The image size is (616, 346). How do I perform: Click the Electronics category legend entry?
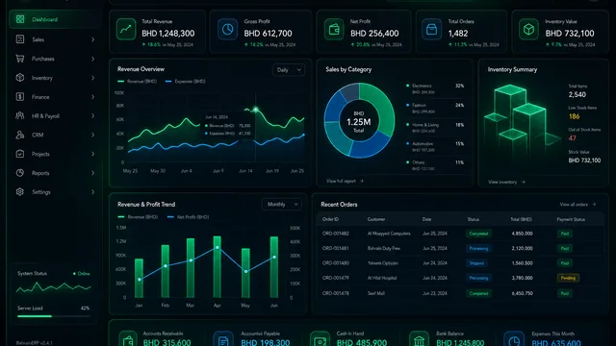[435, 88]
